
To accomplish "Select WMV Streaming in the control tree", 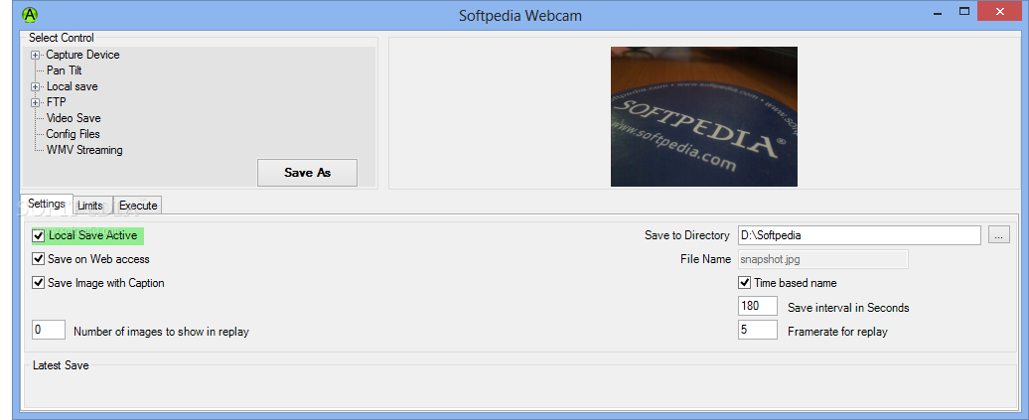I will tap(84, 150).
